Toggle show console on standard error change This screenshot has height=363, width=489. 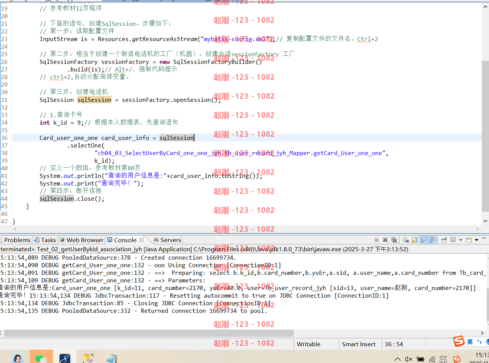[x=432, y=240]
